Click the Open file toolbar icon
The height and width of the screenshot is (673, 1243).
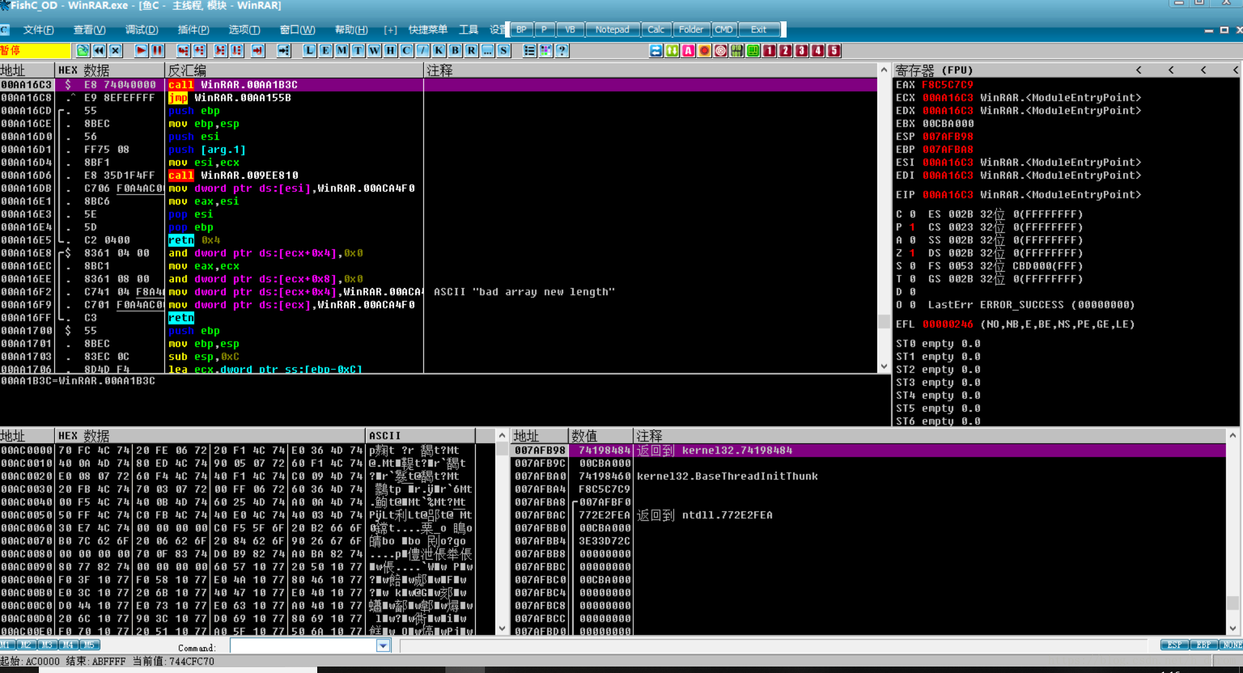click(83, 50)
